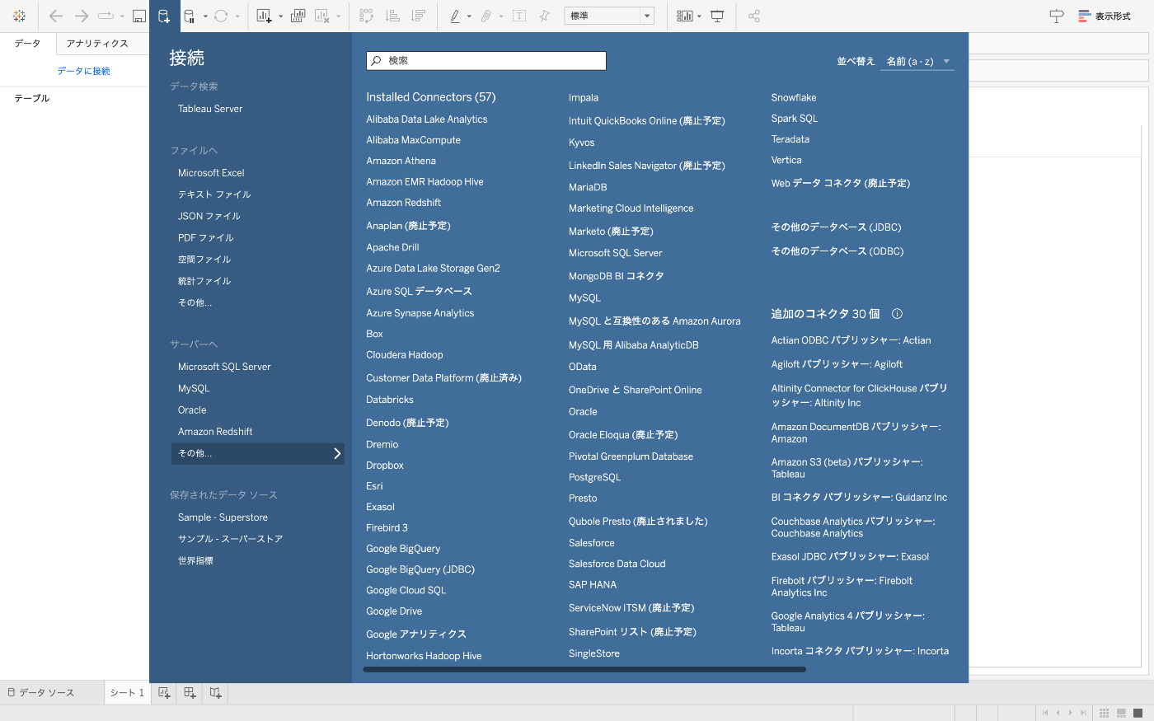Click the clear sheet icon
The image size is (1154, 721).
point(322,16)
